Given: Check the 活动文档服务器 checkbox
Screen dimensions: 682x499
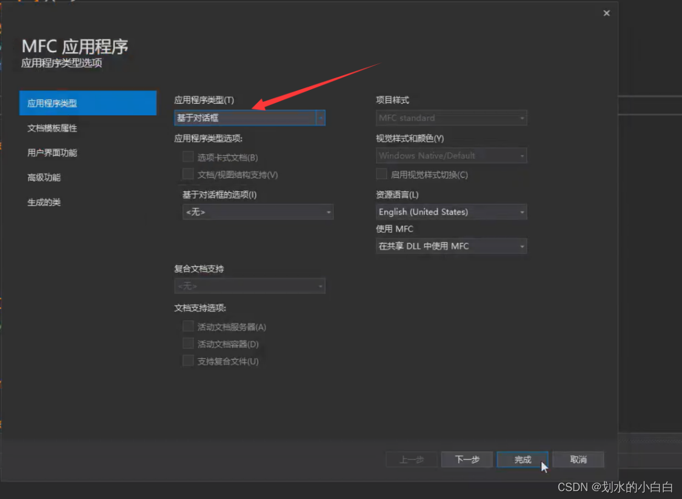Looking at the screenshot, I should click(188, 326).
